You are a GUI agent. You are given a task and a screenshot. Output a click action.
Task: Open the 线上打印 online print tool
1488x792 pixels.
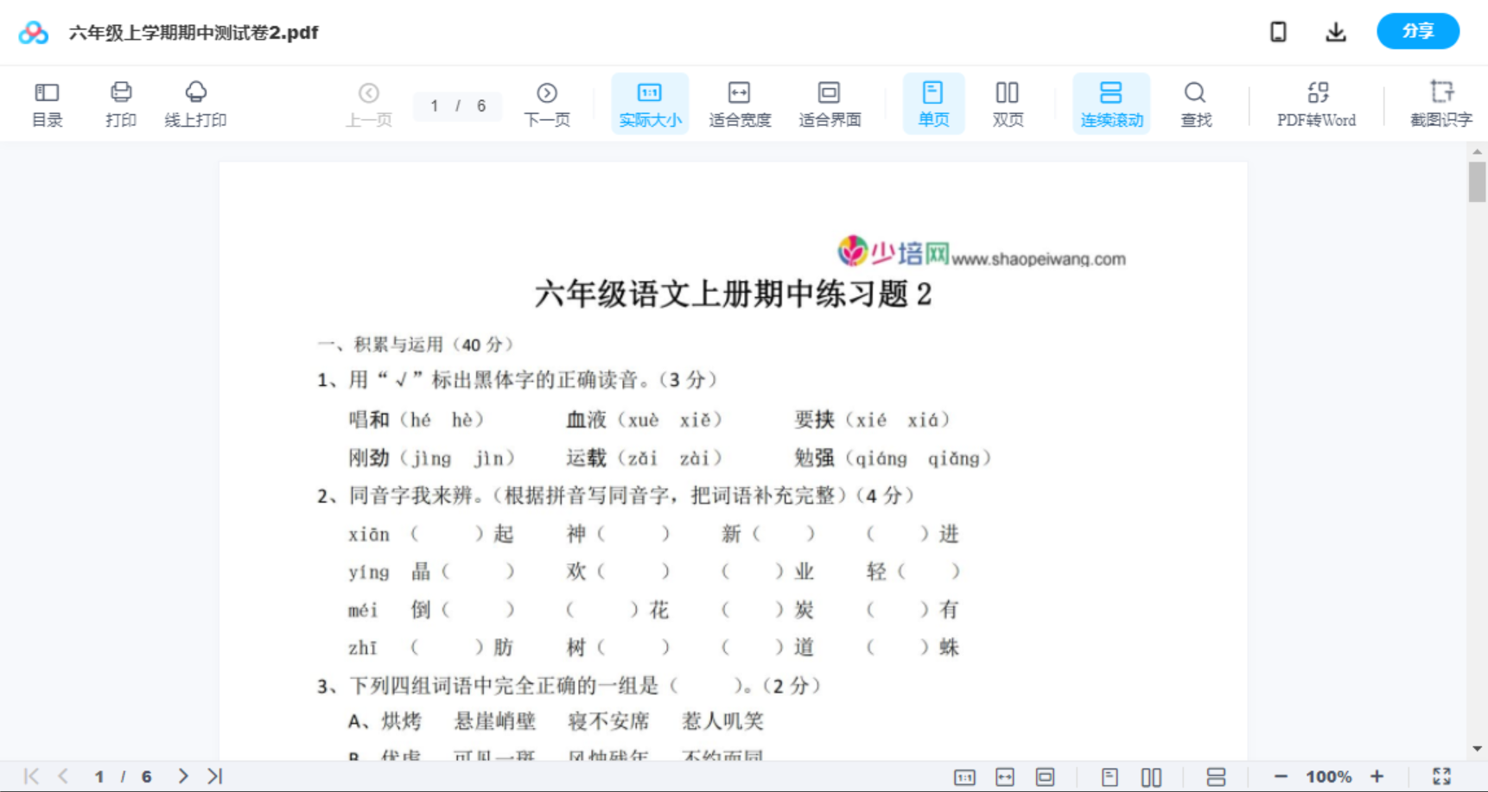coord(195,104)
